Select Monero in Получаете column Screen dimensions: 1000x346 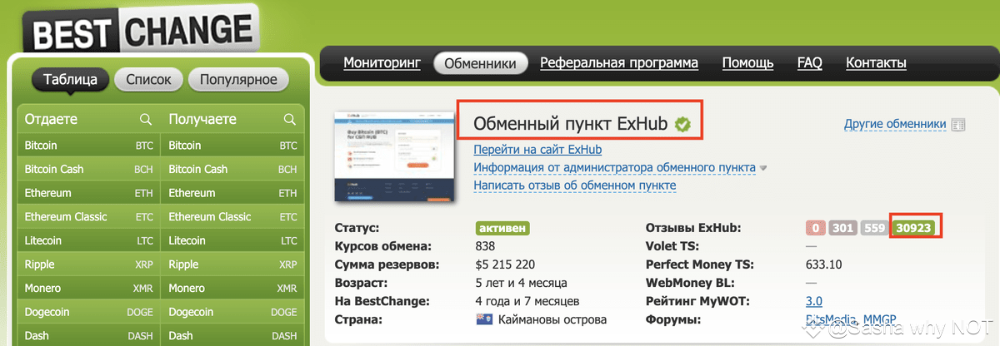232,289
